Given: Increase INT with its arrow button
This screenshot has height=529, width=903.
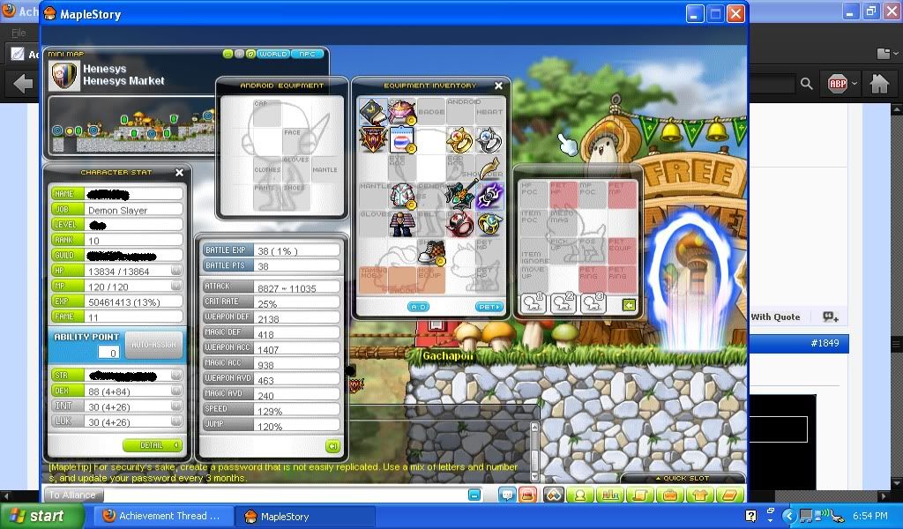Looking at the screenshot, I should (176, 406).
